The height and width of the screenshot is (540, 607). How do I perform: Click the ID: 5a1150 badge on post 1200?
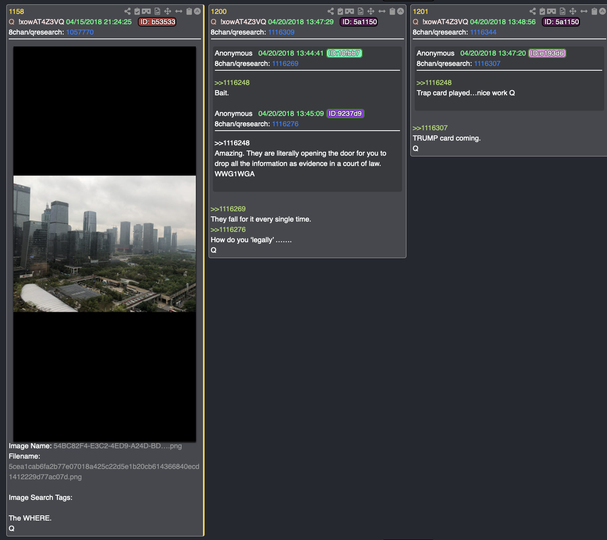pos(359,22)
